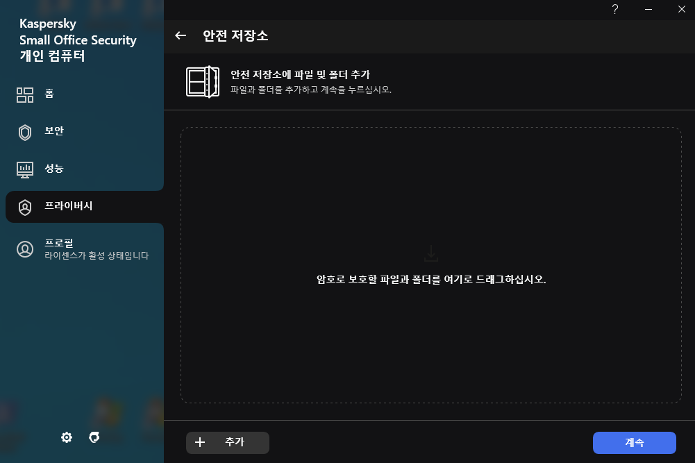Click the 프라이버시 badge icon

(25, 208)
